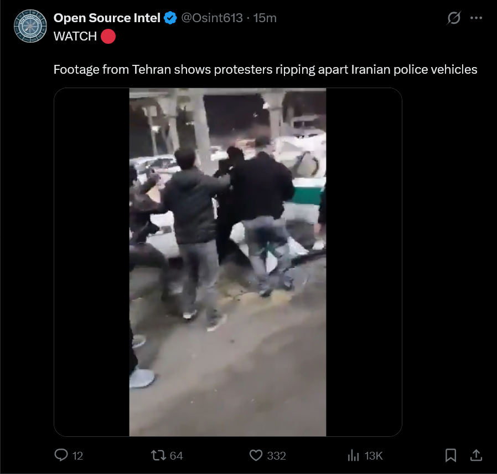Click the tweet text about Tehran footage
This screenshot has width=497, height=474.
click(x=265, y=69)
